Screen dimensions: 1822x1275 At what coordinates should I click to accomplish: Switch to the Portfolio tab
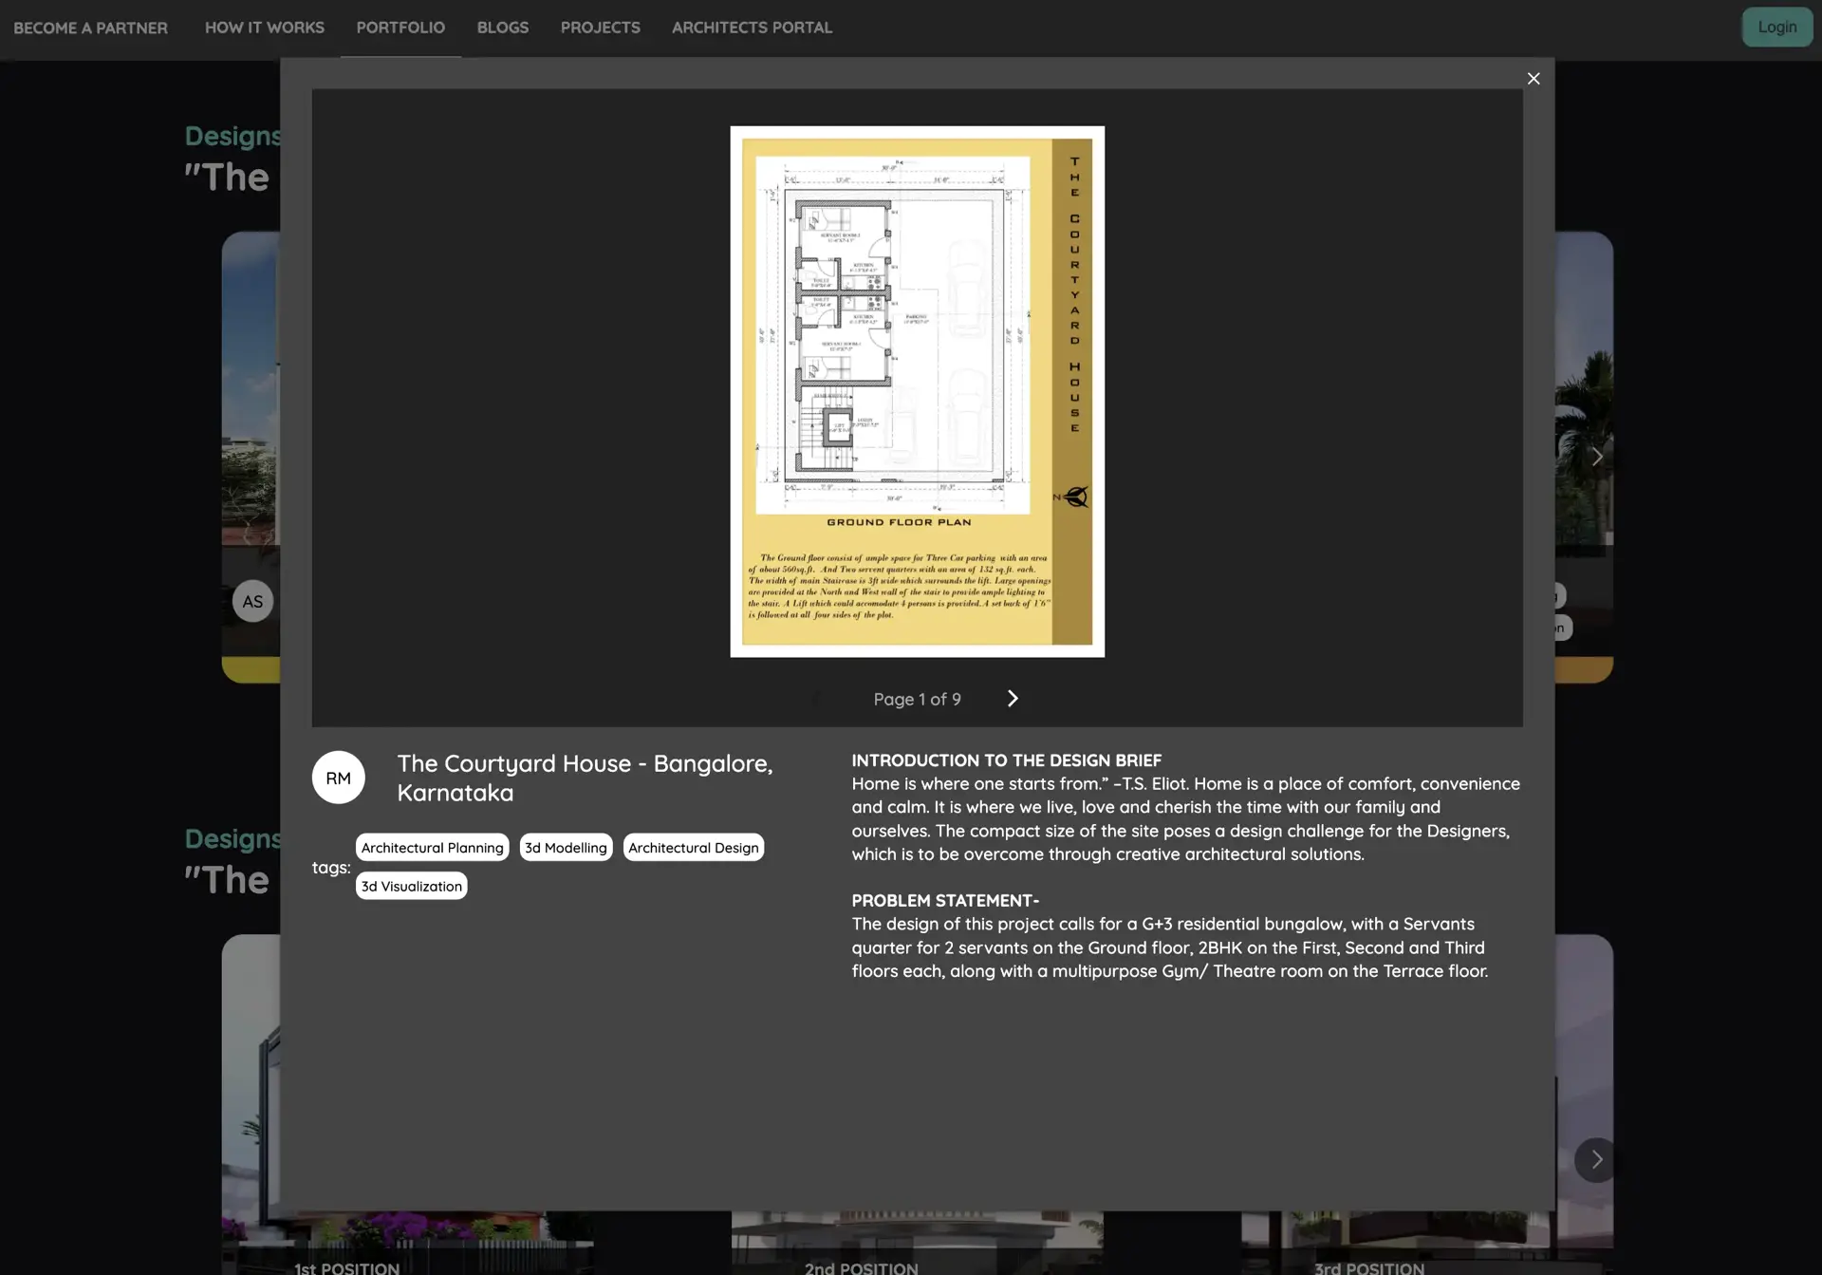click(x=400, y=28)
